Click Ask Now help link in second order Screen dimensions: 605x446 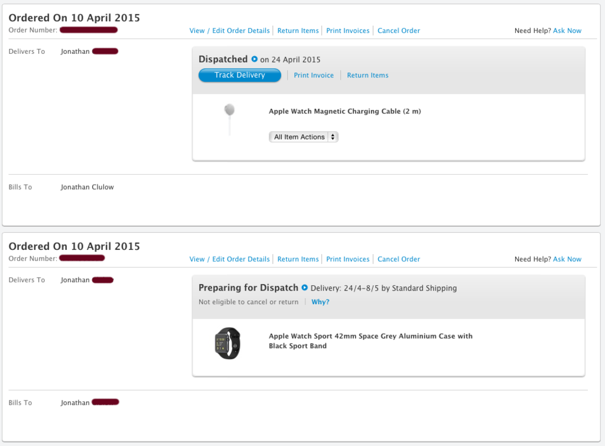pyautogui.click(x=567, y=259)
